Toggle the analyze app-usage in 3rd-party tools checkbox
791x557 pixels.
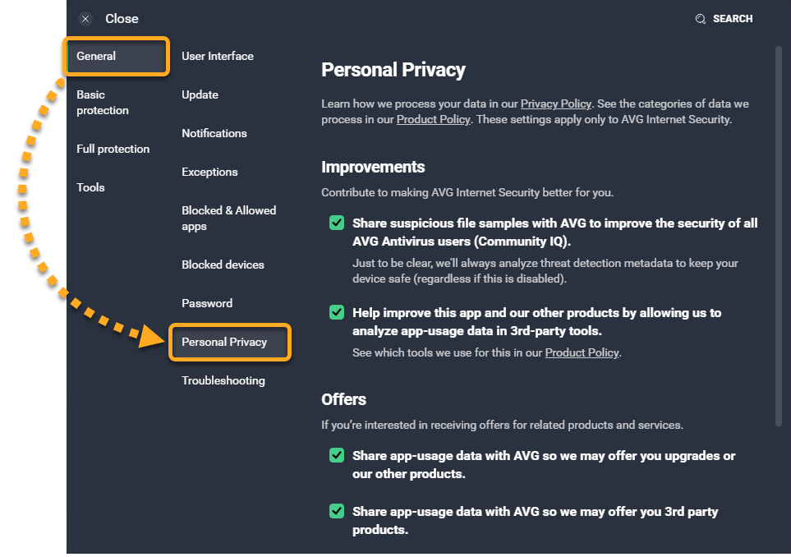click(337, 312)
